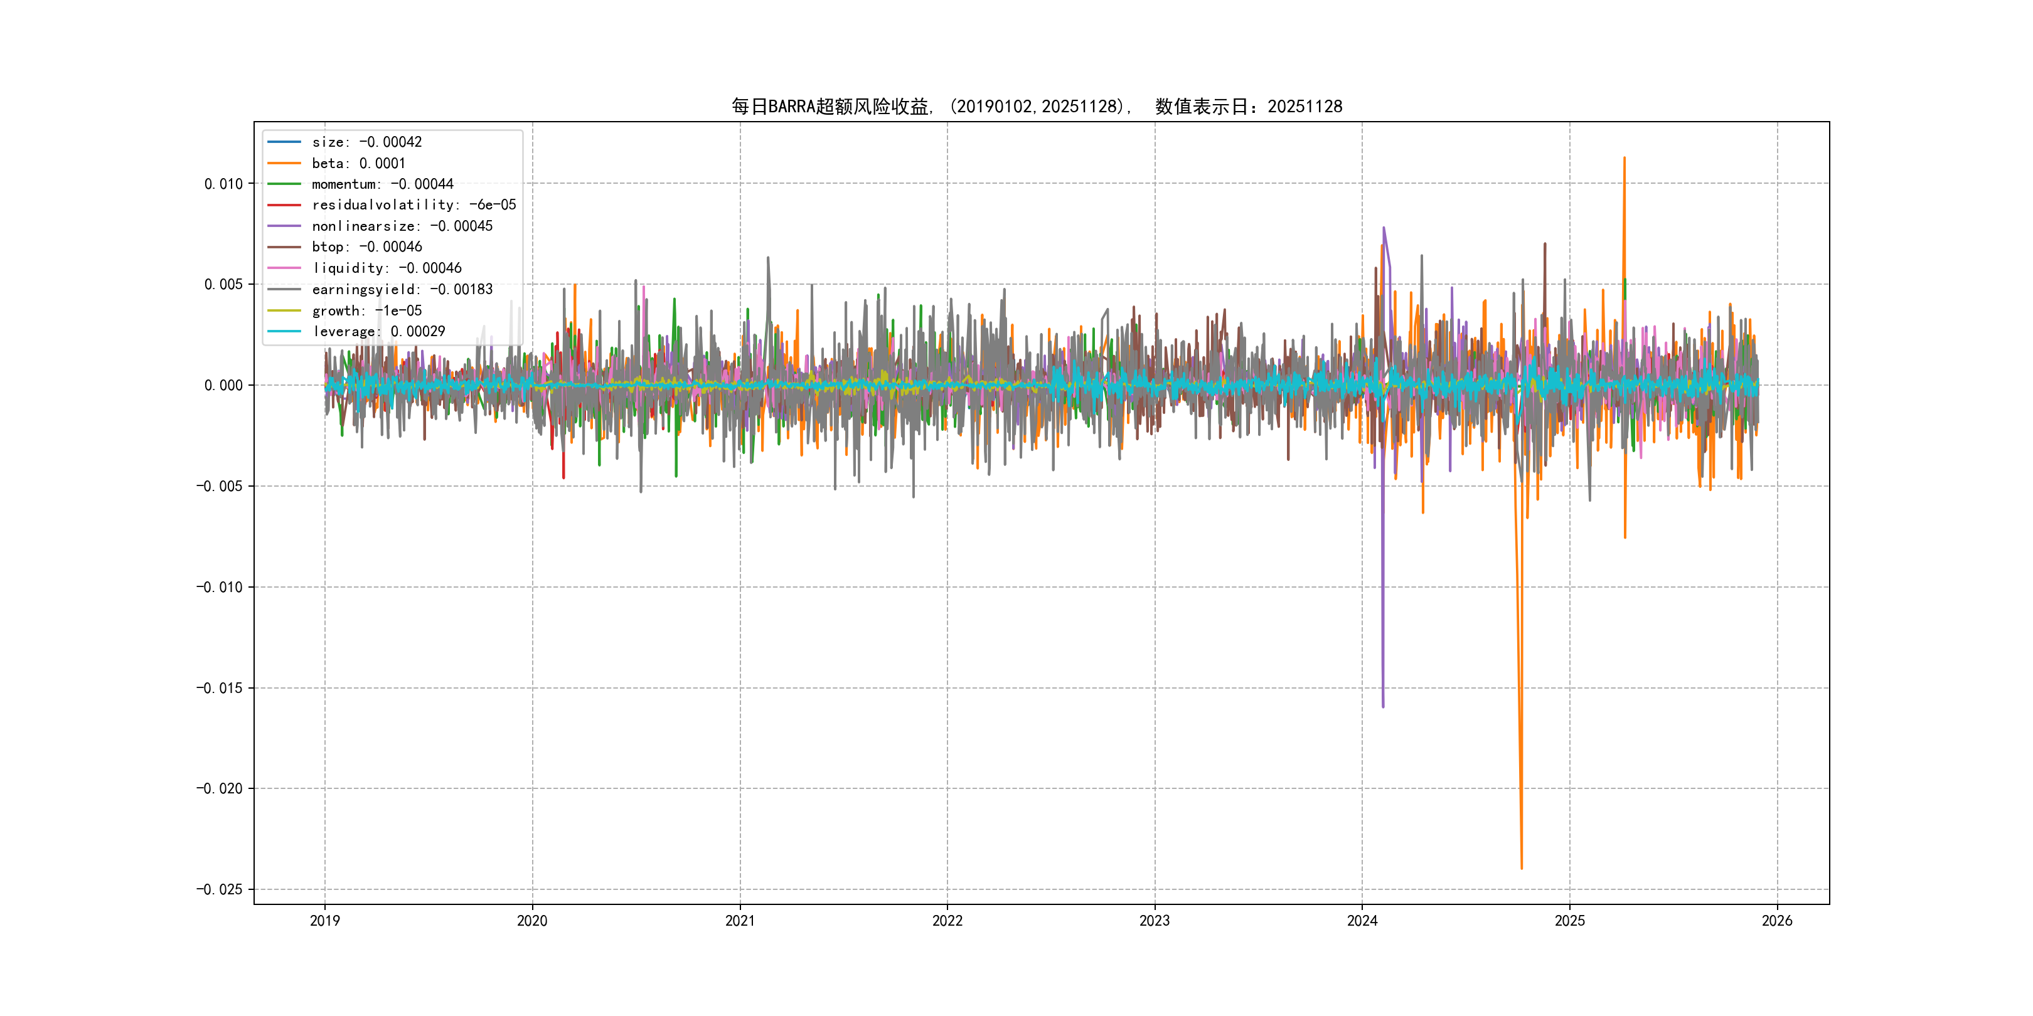
Task: Select the btop legend entry text
Action: [366, 247]
